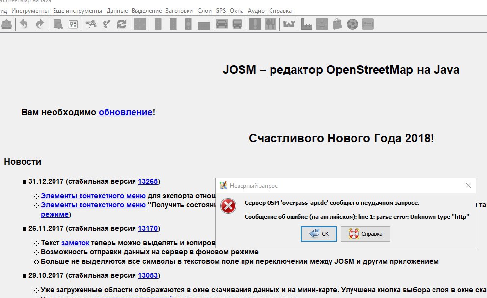Viewport: 487px width, 298px height.
Task: Open the preferences toolbar icon
Action: pos(73,24)
